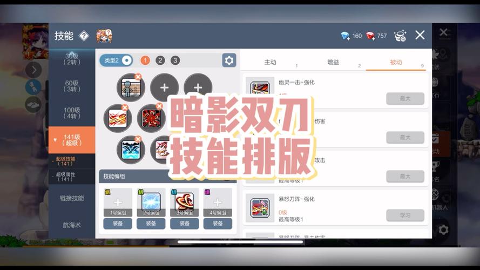Open the skill help question-mark icon
This screenshot has height=270, width=480.
[84, 36]
